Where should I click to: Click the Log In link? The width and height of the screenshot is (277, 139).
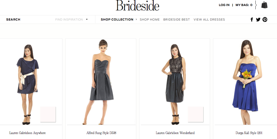tap(224, 5)
